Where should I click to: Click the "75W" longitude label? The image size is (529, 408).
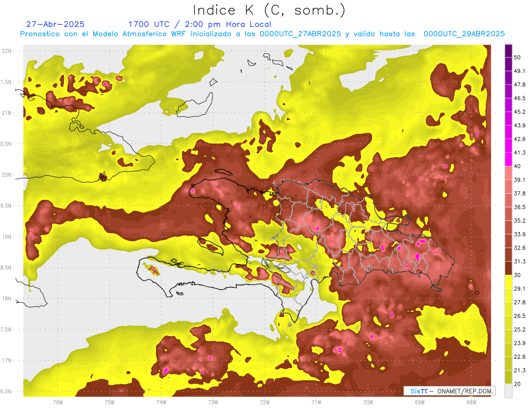(109, 402)
